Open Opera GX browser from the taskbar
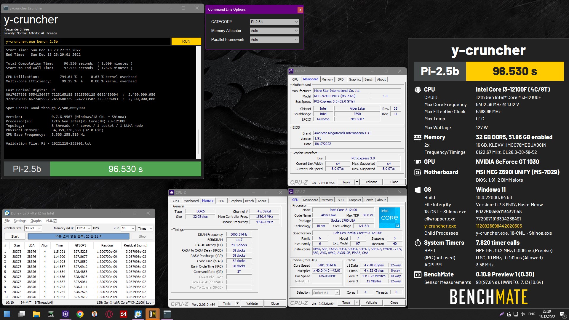The image size is (569, 320). pos(109,314)
